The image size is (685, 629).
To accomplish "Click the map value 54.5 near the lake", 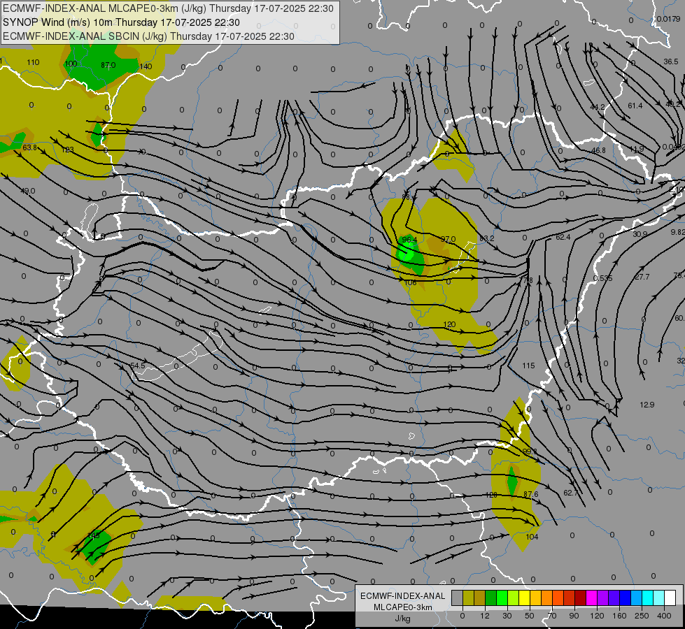I will coord(138,366).
